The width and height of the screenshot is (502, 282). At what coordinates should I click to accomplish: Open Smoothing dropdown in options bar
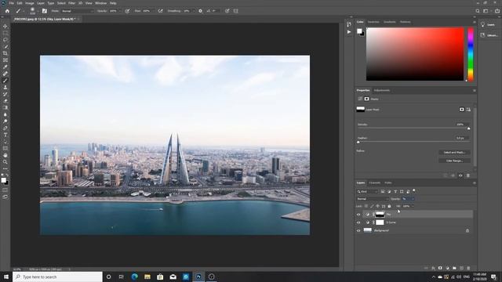(x=194, y=11)
